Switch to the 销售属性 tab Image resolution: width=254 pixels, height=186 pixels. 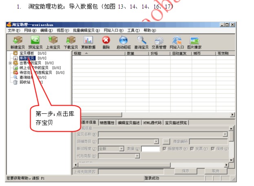107,122
